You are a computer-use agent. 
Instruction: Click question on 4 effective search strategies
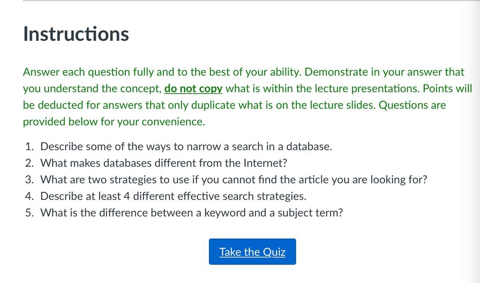pos(173,196)
